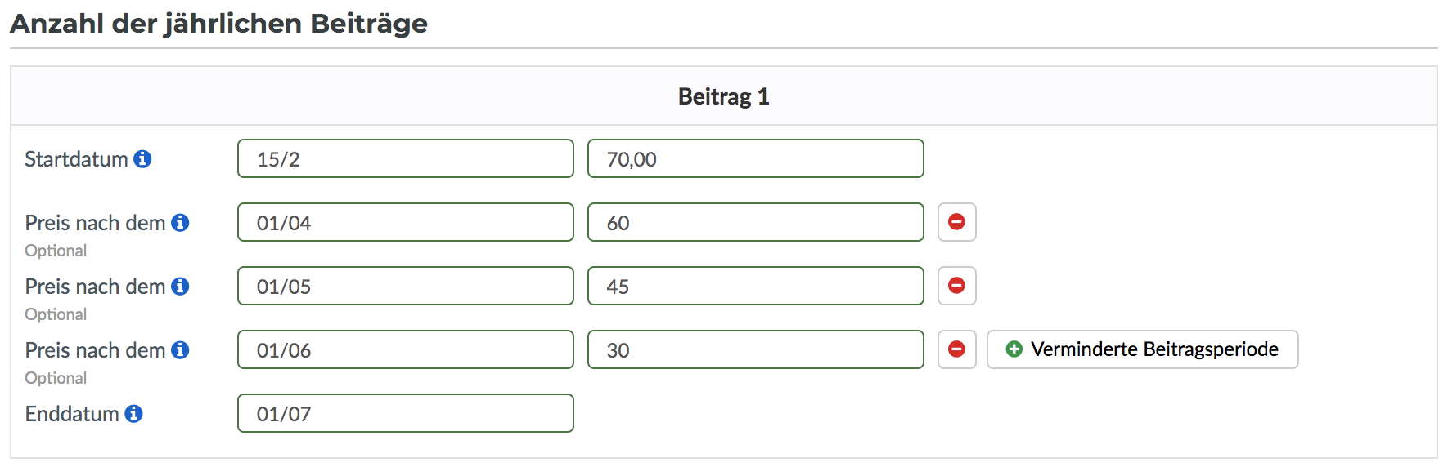The height and width of the screenshot is (467, 1448).
Task: Click the green plus icon in Verminderte Beitragsperiode
Action: click(x=1014, y=349)
